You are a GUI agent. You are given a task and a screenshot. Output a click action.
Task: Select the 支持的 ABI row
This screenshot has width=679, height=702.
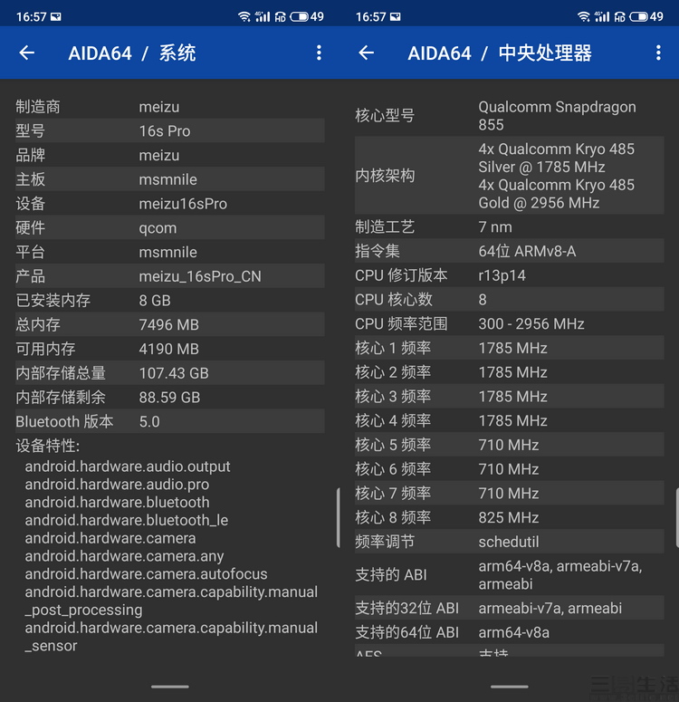pyautogui.click(x=510, y=574)
